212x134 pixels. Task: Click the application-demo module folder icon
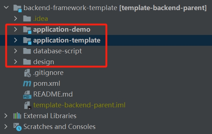[x=27, y=30]
